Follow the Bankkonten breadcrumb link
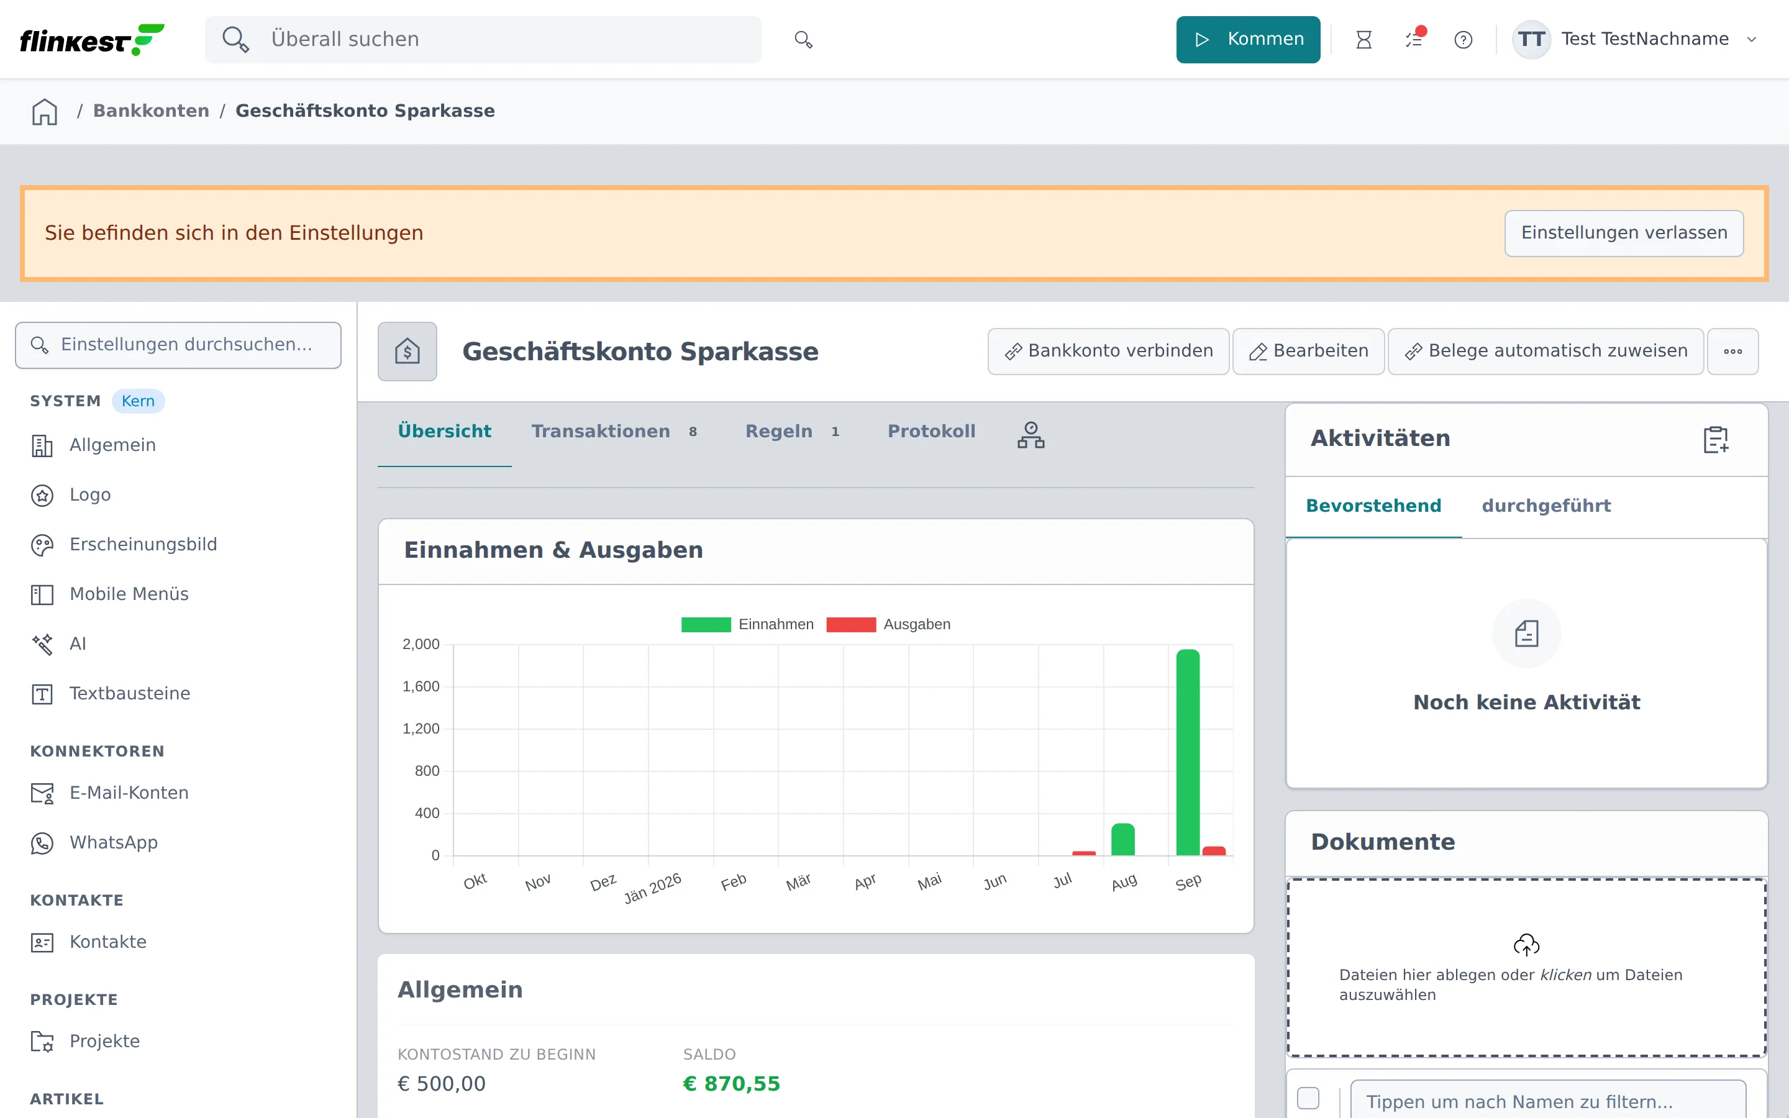Screen dimensions: 1789x1118 151,111
